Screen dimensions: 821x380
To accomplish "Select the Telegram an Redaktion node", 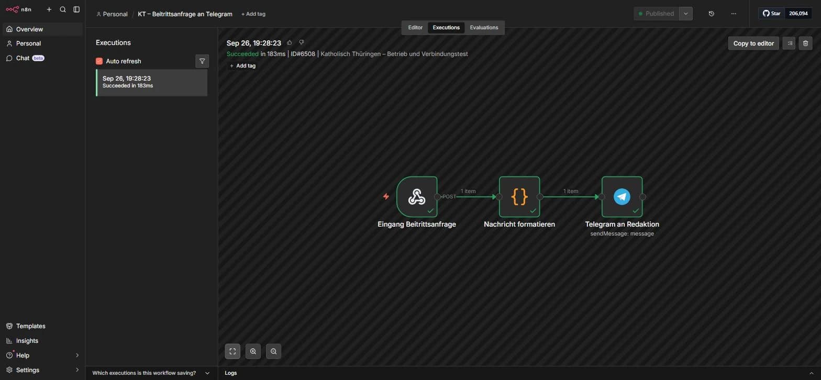I will [622, 197].
